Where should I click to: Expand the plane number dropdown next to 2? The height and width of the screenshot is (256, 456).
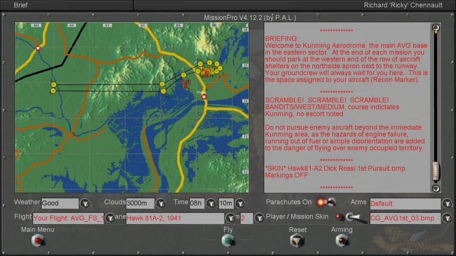259,218
